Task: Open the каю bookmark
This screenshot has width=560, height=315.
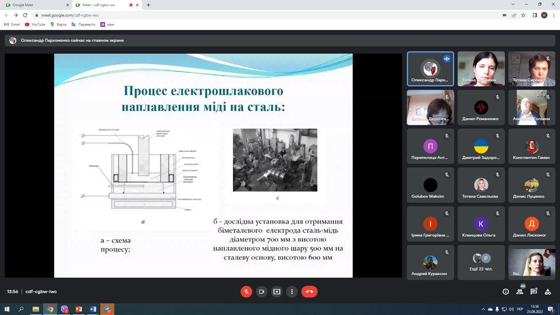Action: click(107, 24)
